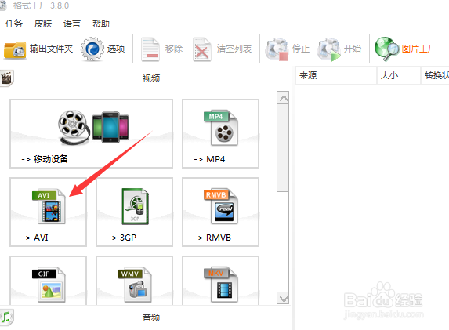Click the 视频 clapperboard category icon
This screenshot has width=449, height=330.
pos(6,78)
